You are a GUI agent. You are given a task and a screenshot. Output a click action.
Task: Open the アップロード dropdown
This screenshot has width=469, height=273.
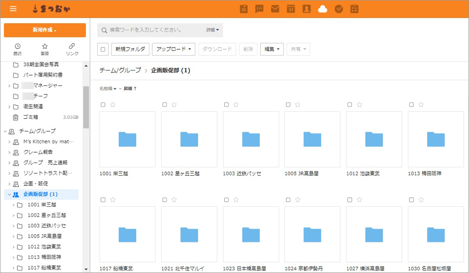[173, 49]
